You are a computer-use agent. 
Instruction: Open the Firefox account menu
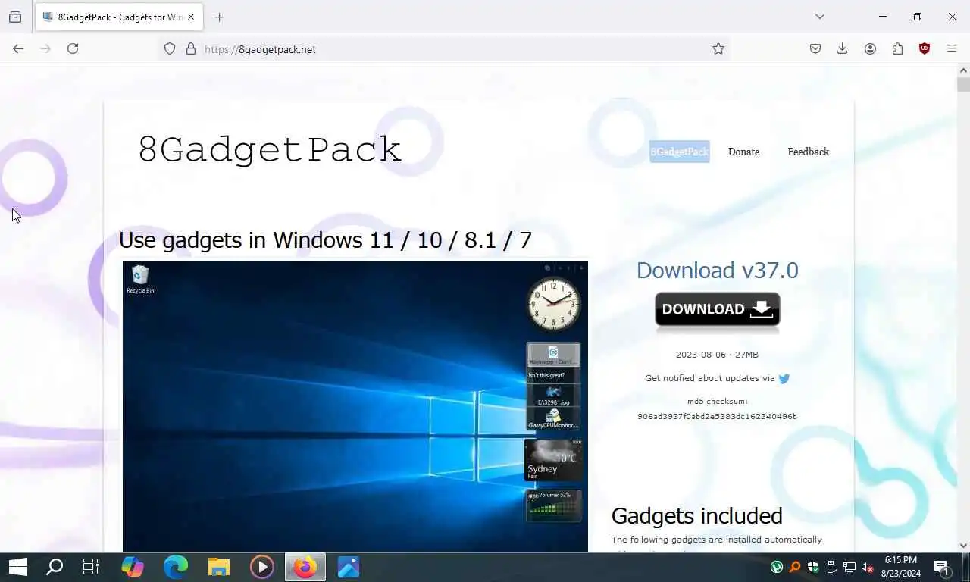[x=870, y=48]
